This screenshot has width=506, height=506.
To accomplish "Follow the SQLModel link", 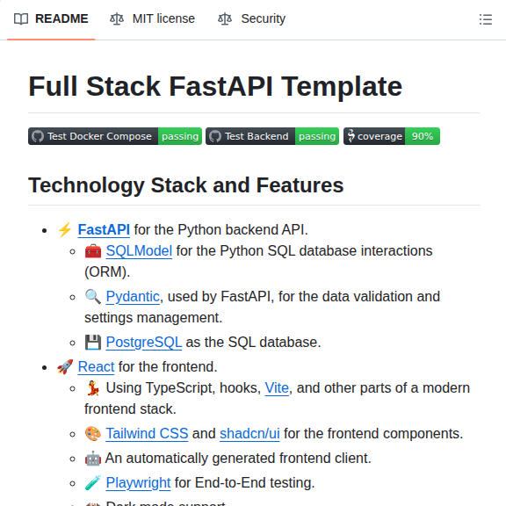I will tap(139, 250).
